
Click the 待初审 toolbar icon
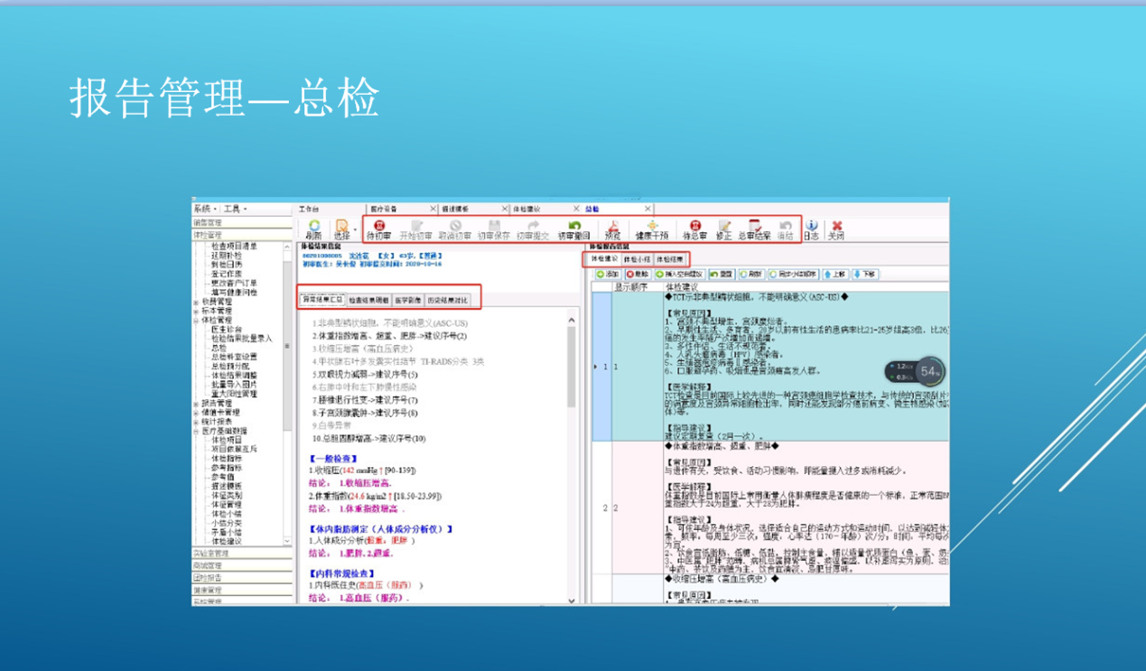pyautogui.click(x=378, y=229)
